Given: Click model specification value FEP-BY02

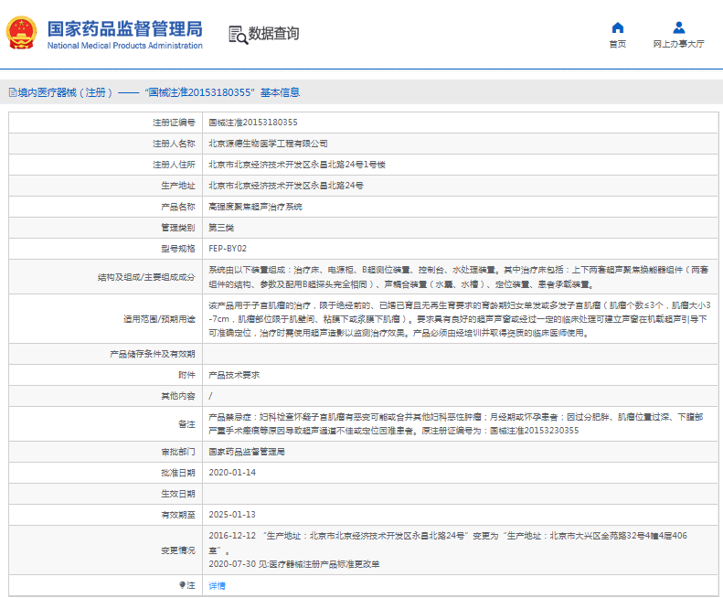Looking at the screenshot, I should (x=228, y=248).
